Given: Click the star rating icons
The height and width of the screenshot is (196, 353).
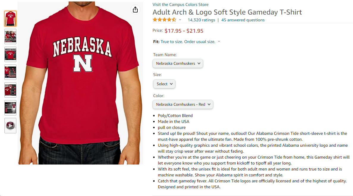Looking at the screenshot, I should 164,20.
